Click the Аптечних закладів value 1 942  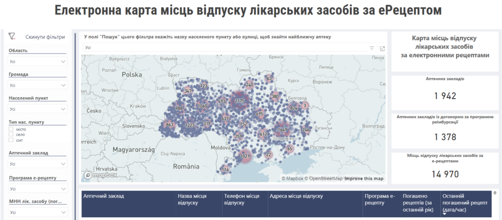coord(445,96)
